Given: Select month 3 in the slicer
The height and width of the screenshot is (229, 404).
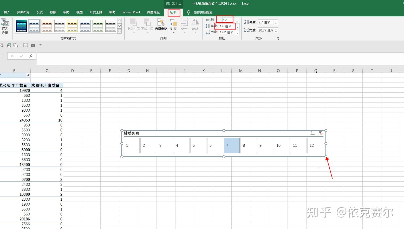Looking at the screenshot, I should (x=165, y=145).
